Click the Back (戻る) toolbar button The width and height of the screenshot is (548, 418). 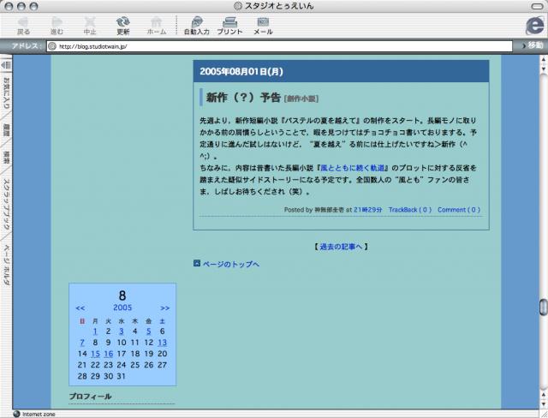tap(23, 23)
